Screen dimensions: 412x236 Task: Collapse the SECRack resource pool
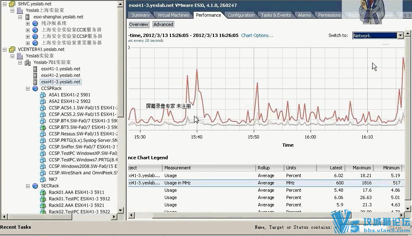tap(28, 186)
